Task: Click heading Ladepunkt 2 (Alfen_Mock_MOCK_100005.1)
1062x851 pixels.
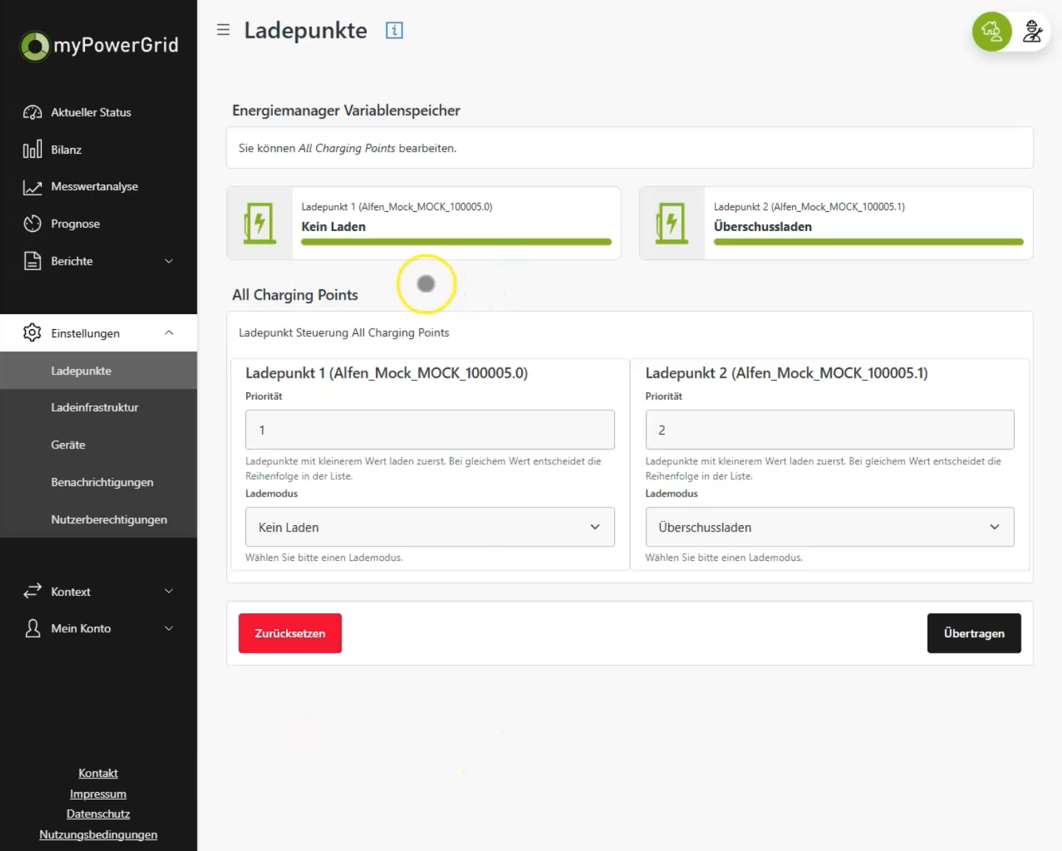Action: [x=786, y=373]
